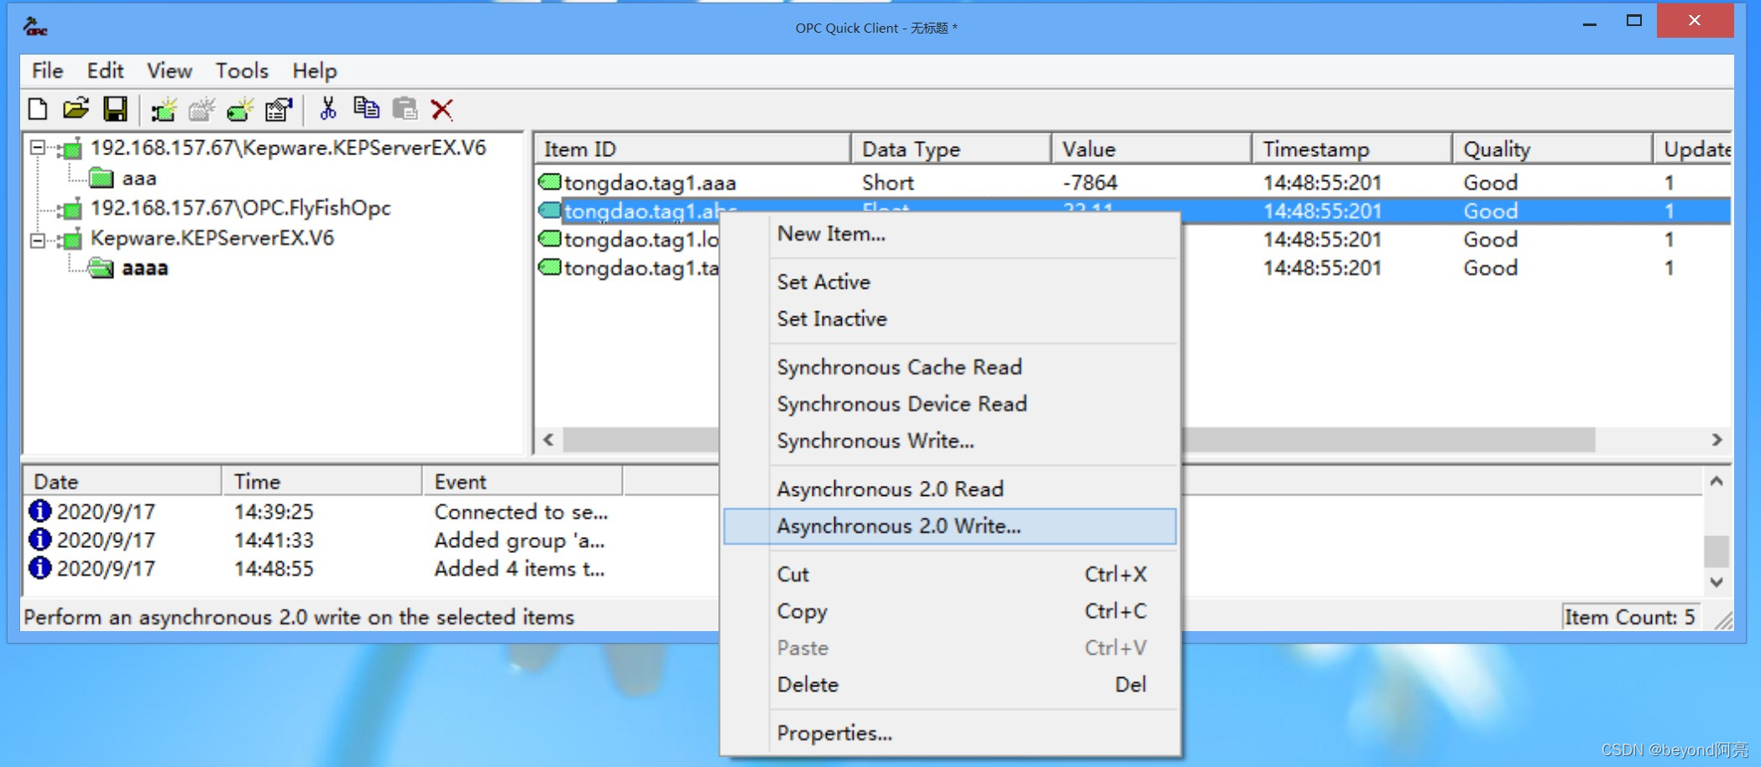Click the Date column header in event log
The height and width of the screenshot is (767, 1761).
click(123, 482)
